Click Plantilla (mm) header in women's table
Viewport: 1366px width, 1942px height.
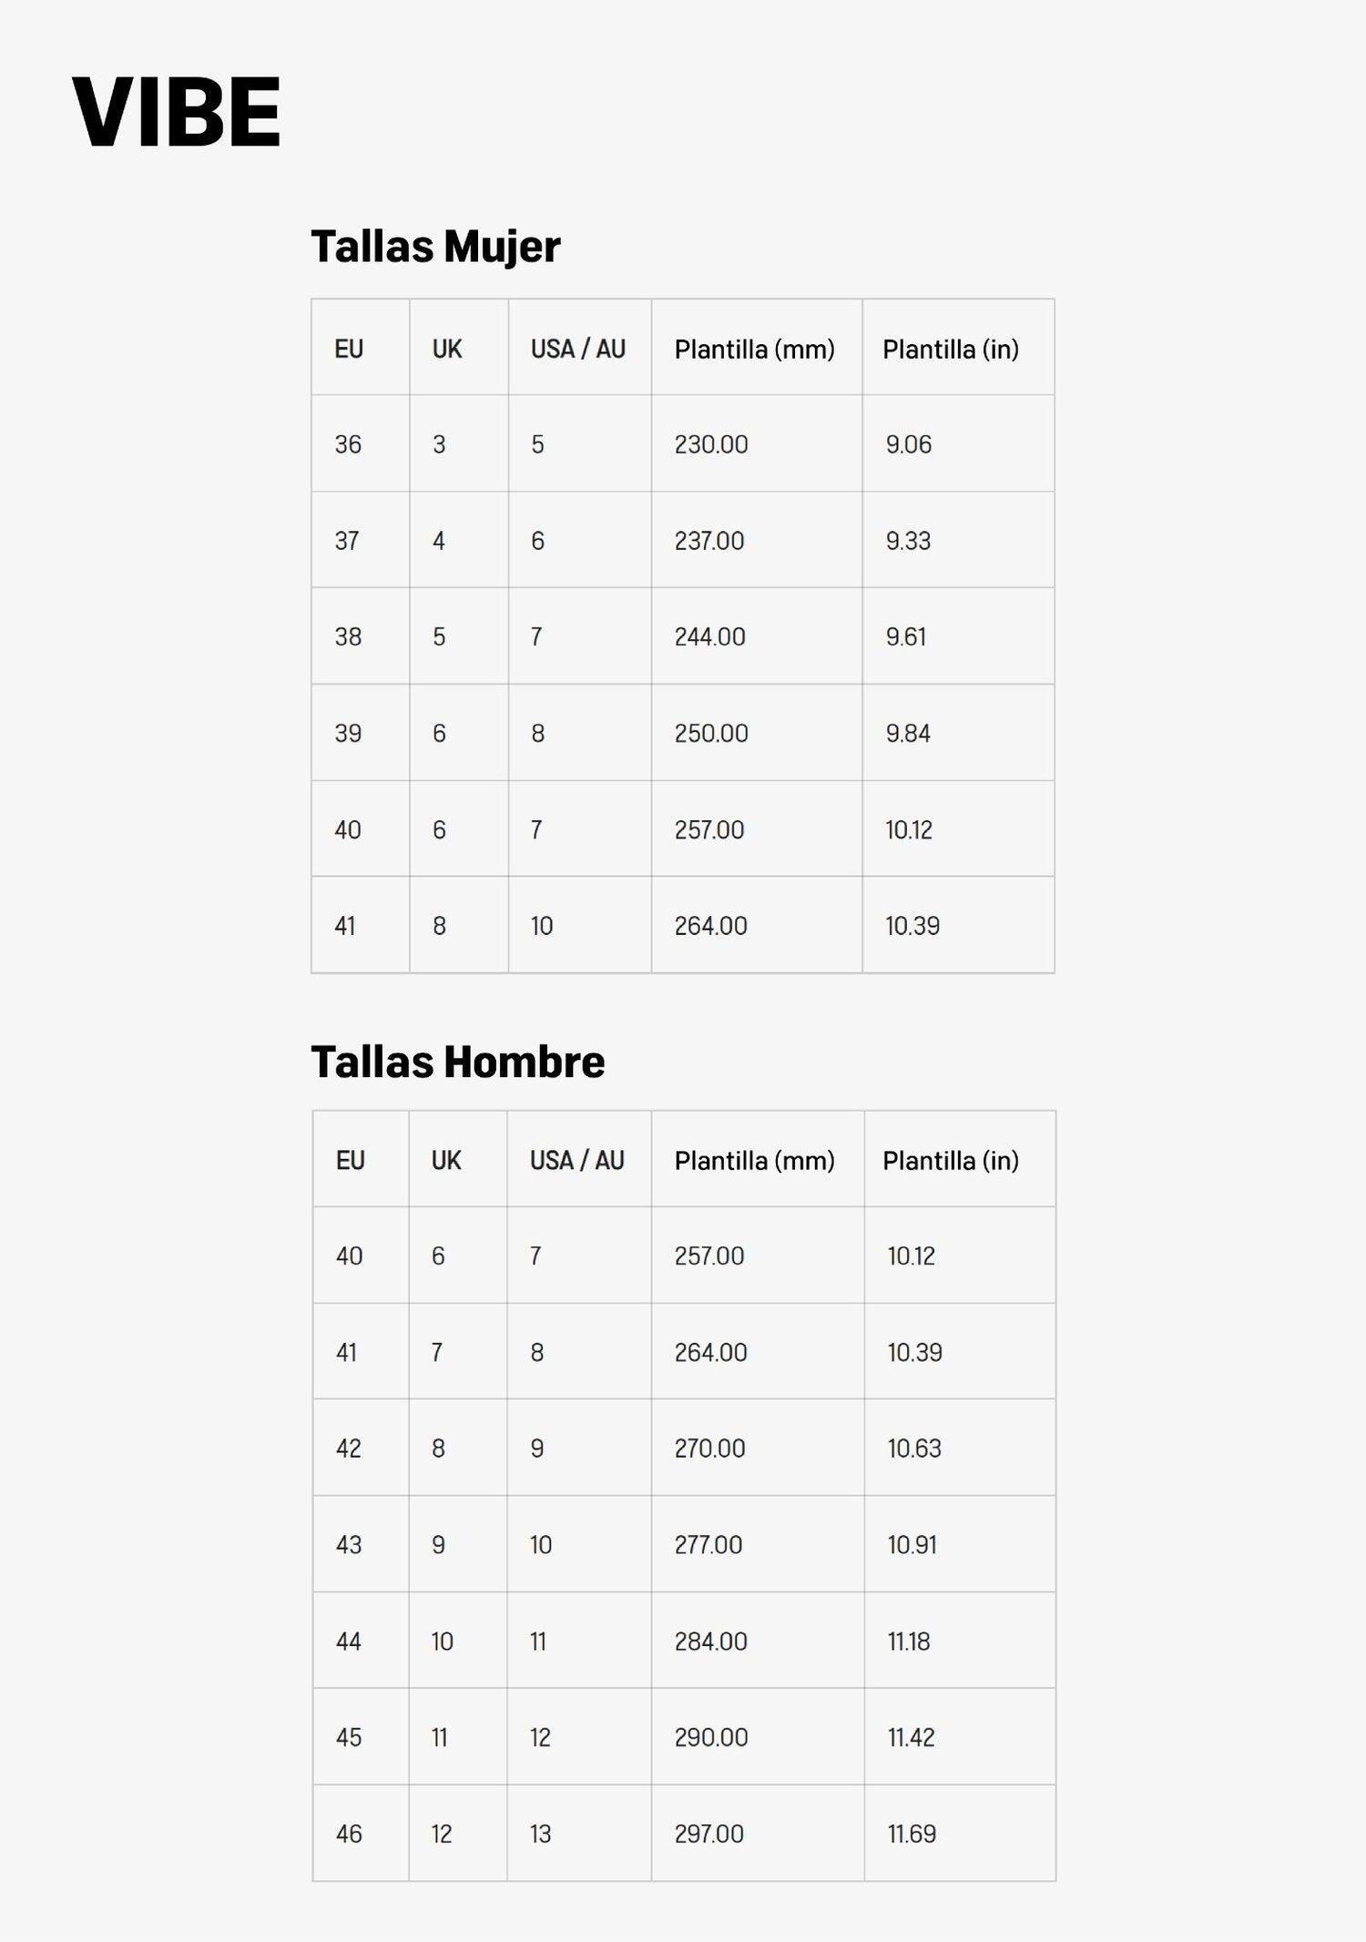755,350
